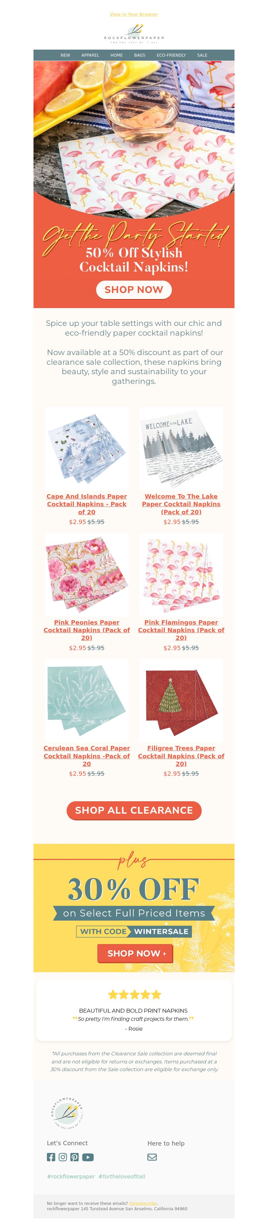Open the Facebook social icon
The width and height of the screenshot is (268, 1225).
tap(51, 1157)
